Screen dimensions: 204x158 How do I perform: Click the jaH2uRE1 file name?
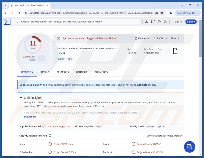tap(61, 54)
